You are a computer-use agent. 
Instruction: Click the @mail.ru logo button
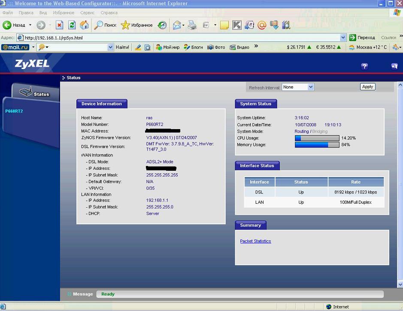pyautogui.click(x=15, y=47)
